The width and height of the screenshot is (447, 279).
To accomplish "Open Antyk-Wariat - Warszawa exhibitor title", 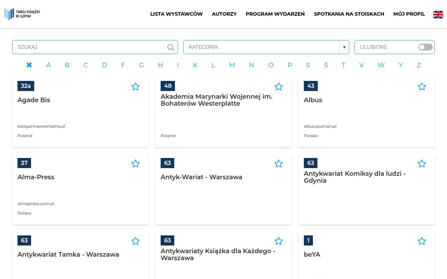I will pos(201,177).
